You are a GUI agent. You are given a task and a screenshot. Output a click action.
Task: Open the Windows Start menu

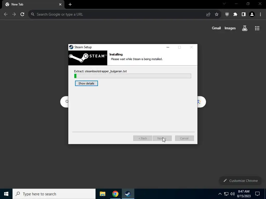(6, 194)
